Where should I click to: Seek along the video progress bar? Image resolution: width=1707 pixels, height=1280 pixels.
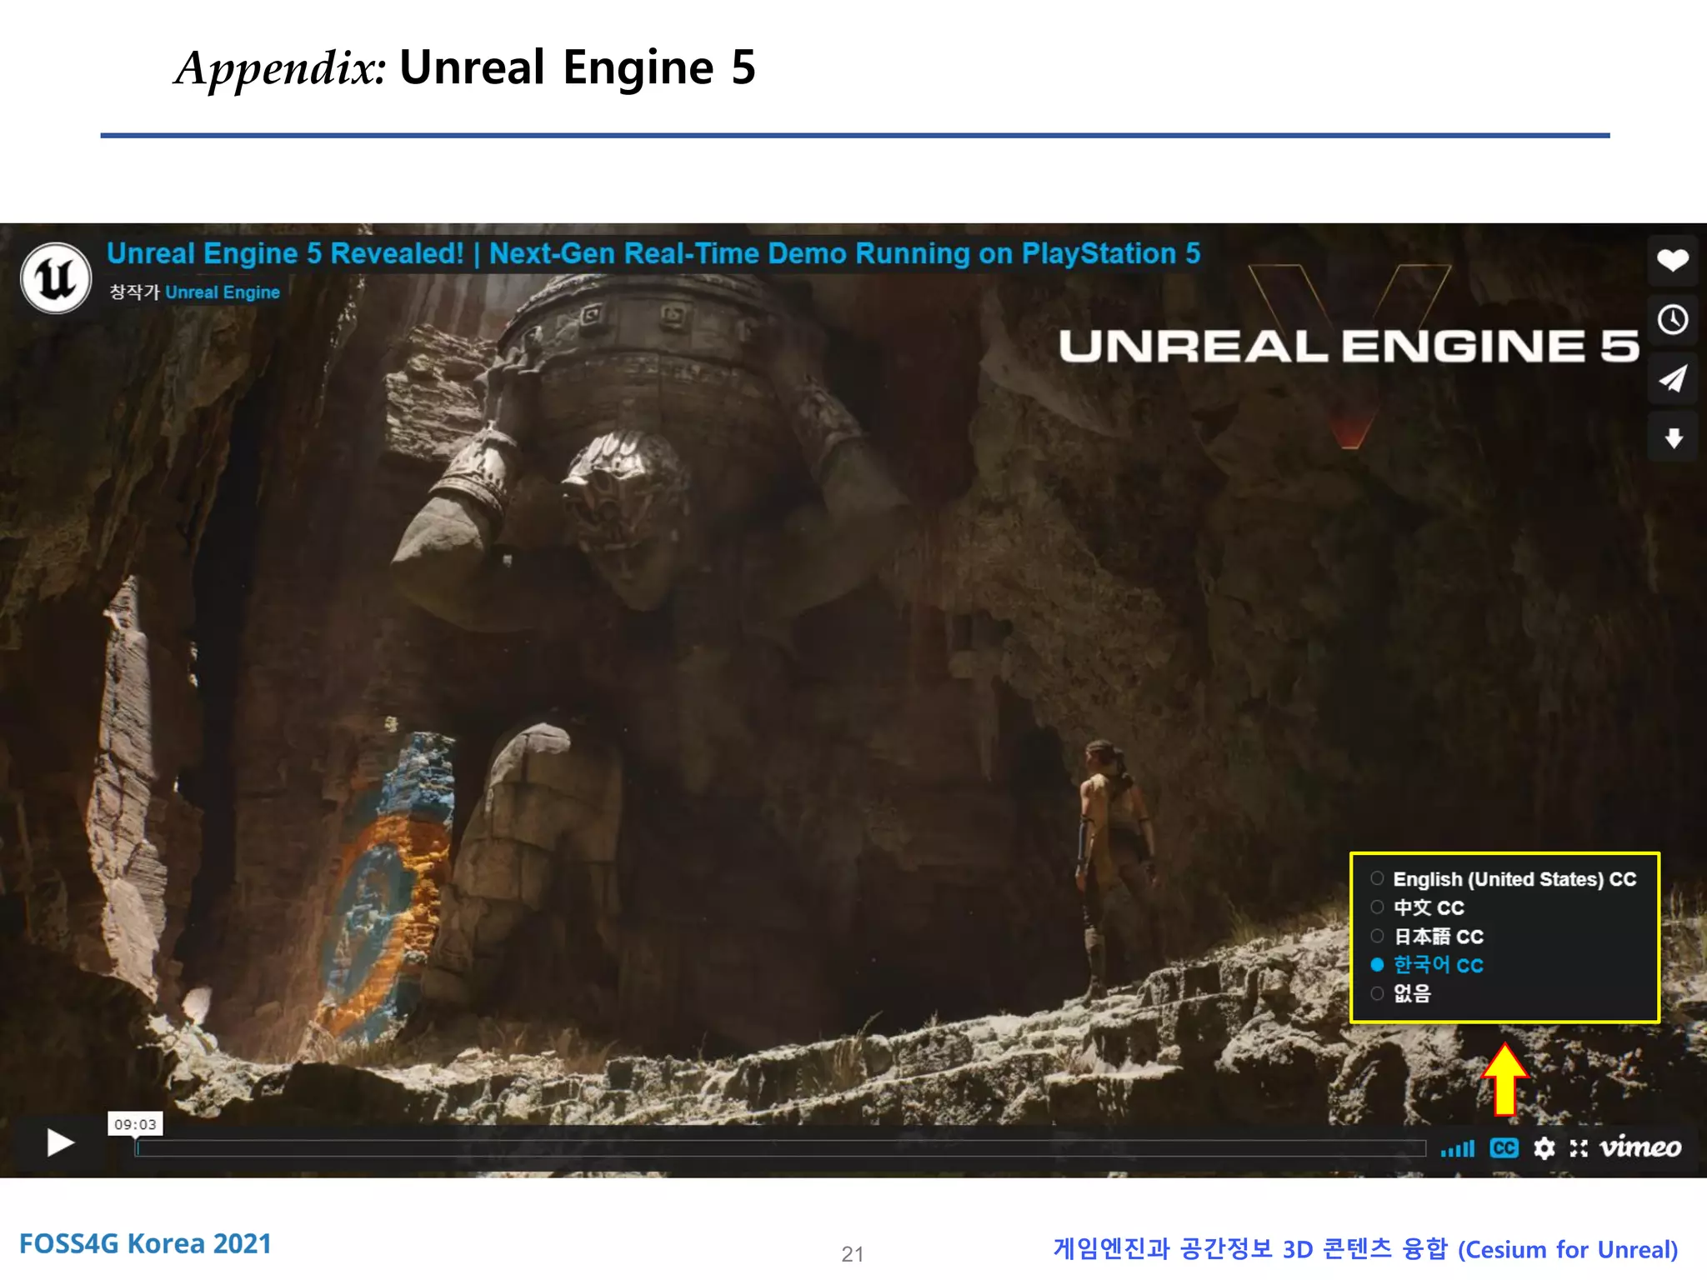[x=780, y=1148]
